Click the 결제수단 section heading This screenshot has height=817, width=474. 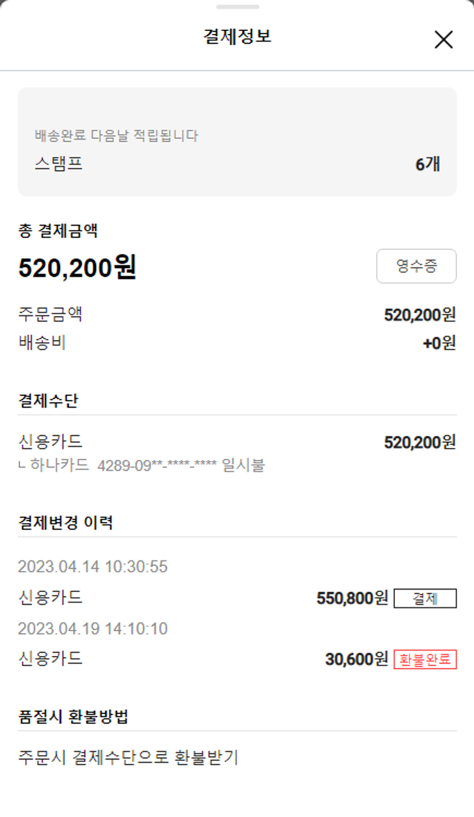coord(49,400)
